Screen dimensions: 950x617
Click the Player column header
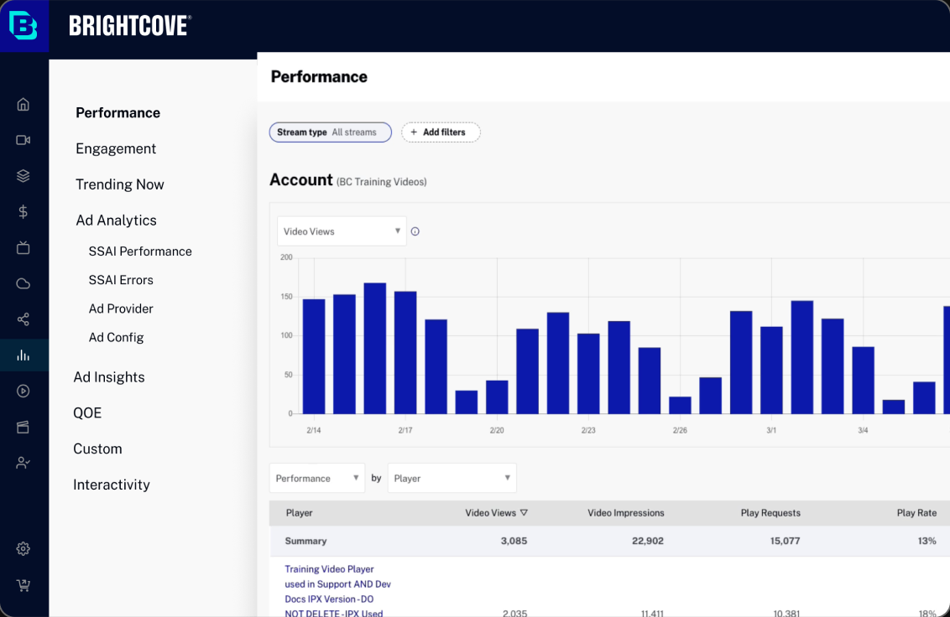tap(300, 513)
